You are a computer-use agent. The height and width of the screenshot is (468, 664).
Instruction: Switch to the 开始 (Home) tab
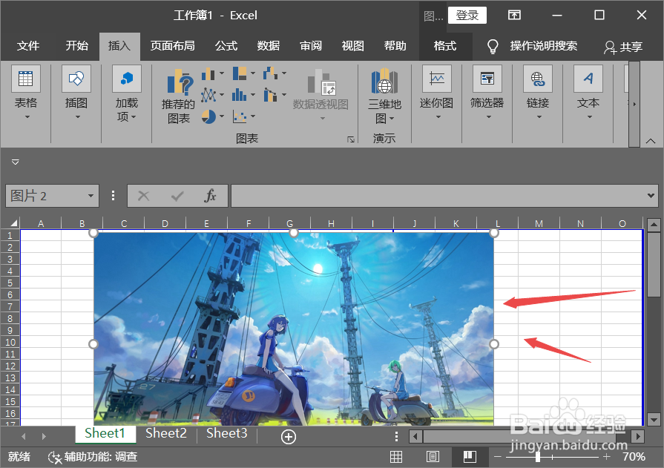pyautogui.click(x=76, y=46)
